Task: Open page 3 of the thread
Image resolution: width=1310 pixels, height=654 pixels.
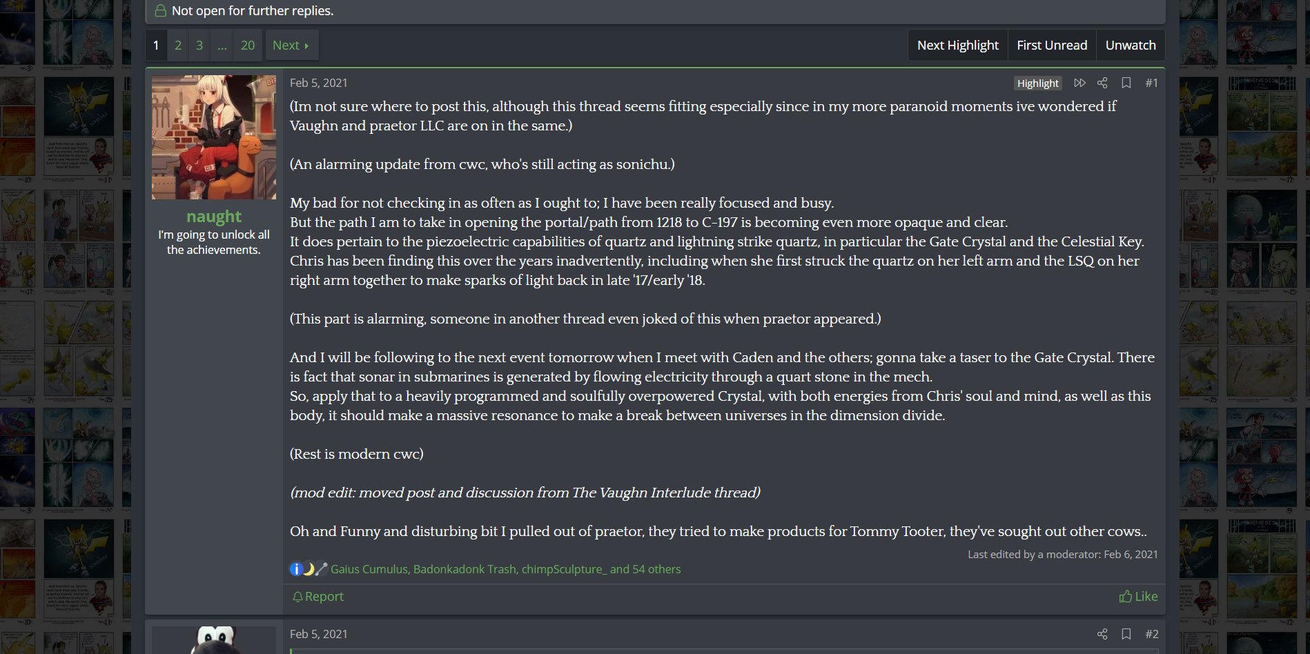Action: tap(199, 46)
